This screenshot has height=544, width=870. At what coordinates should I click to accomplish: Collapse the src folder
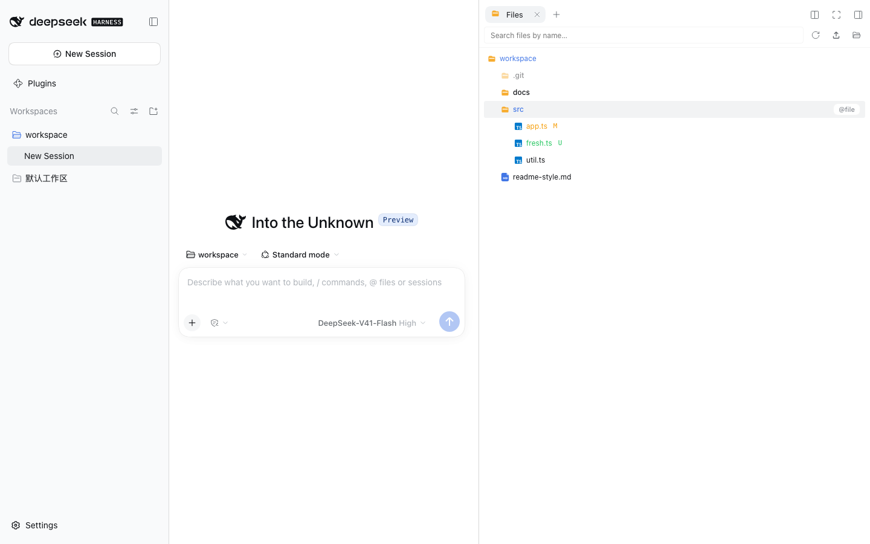pos(674,109)
